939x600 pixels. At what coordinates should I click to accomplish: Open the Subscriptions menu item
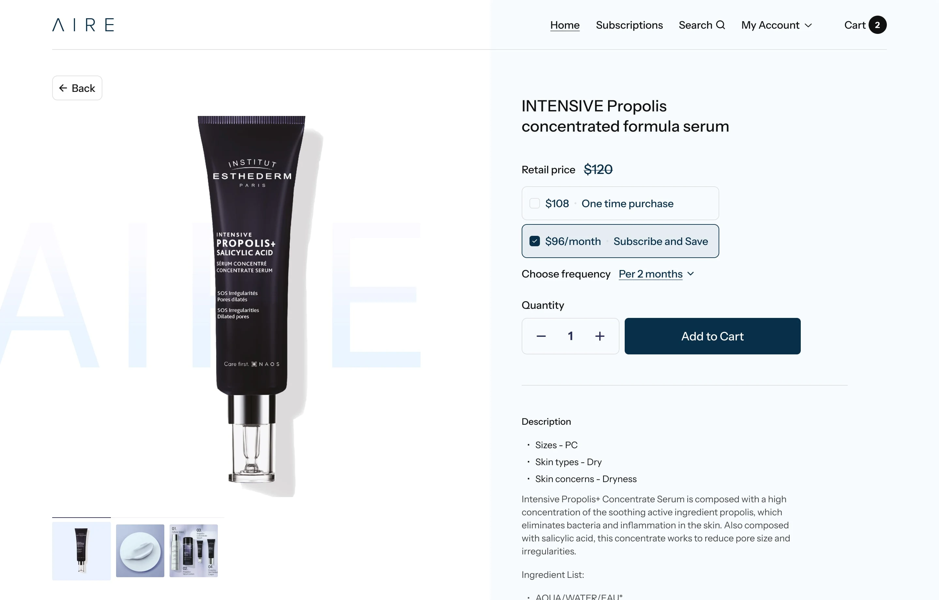pos(629,25)
